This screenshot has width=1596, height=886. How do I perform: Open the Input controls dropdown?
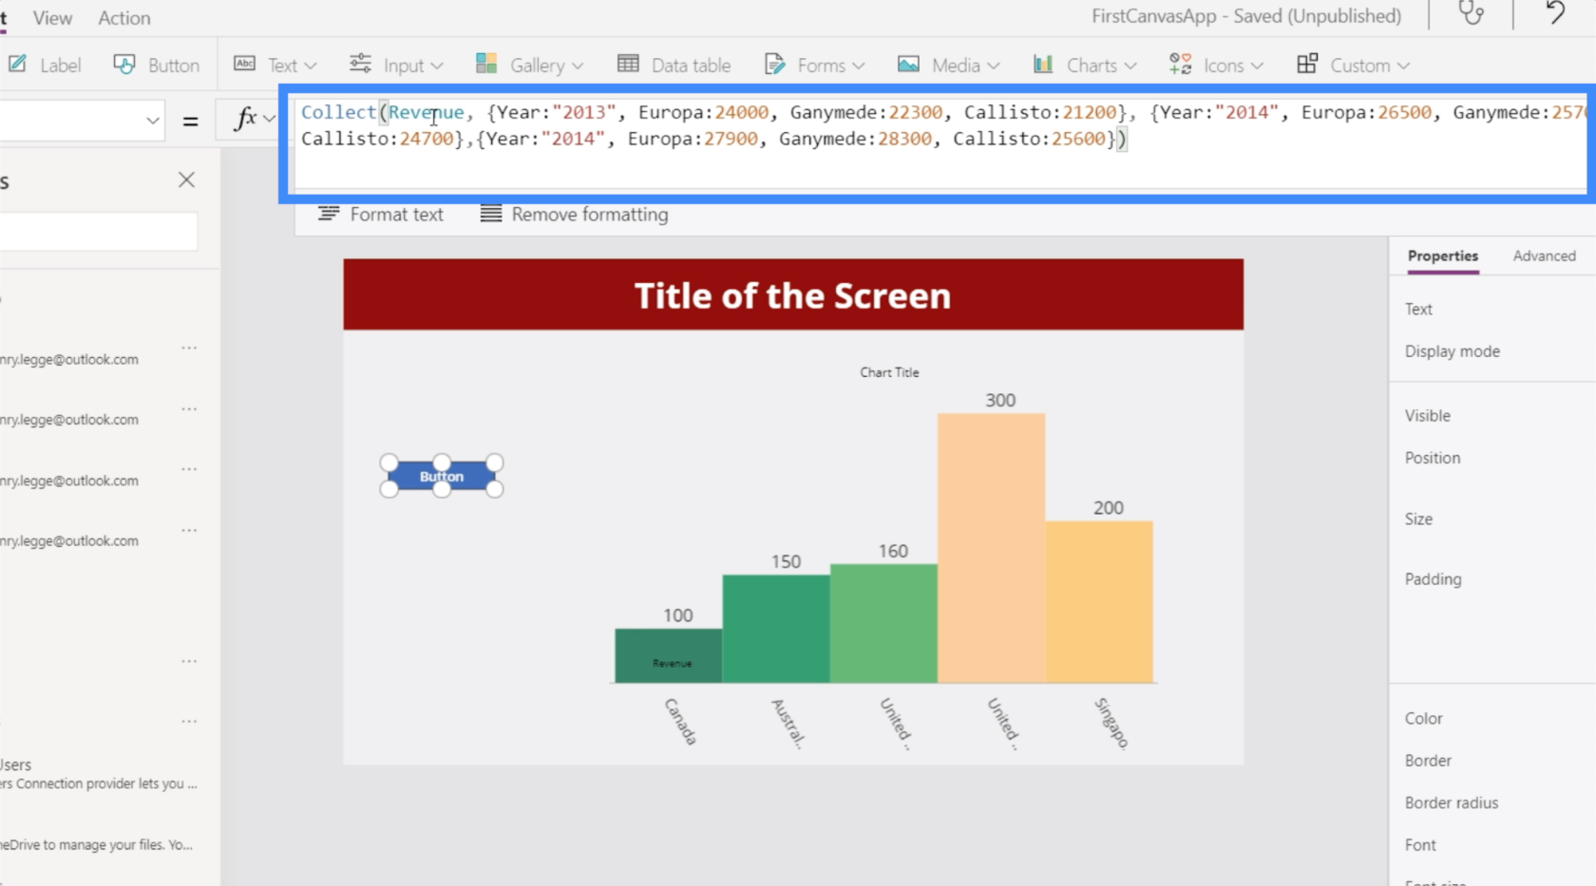396,65
